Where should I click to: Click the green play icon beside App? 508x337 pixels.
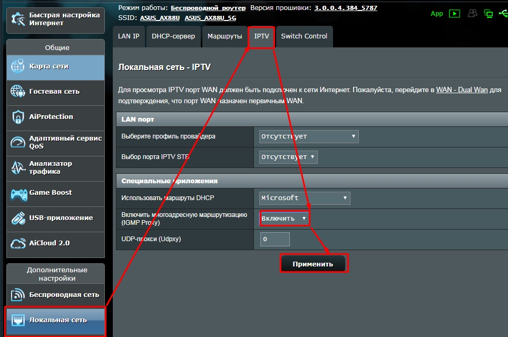pos(455,14)
